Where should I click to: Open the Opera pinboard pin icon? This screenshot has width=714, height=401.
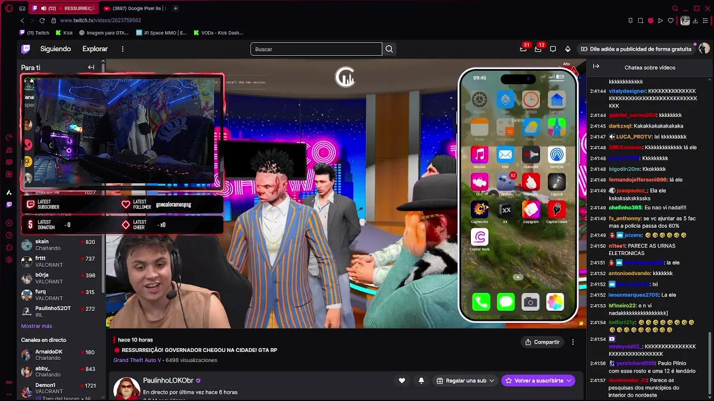coord(630,21)
